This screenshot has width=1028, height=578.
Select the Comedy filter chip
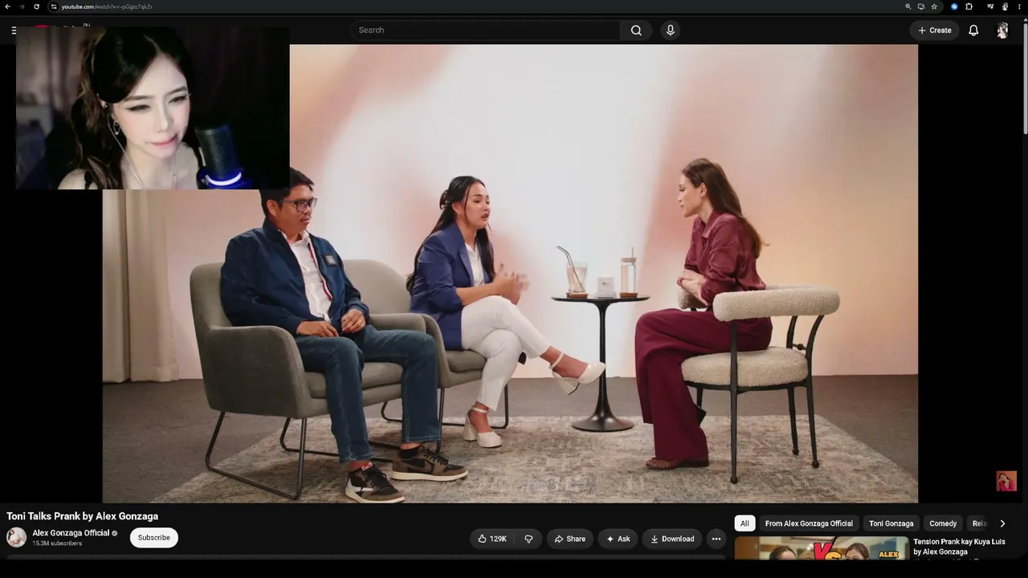point(943,523)
